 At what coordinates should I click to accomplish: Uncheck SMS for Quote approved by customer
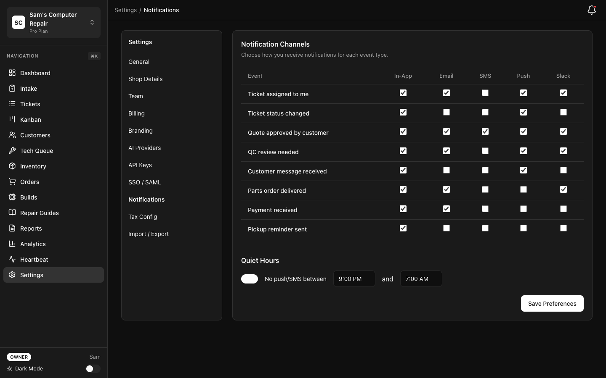[485, 131]
